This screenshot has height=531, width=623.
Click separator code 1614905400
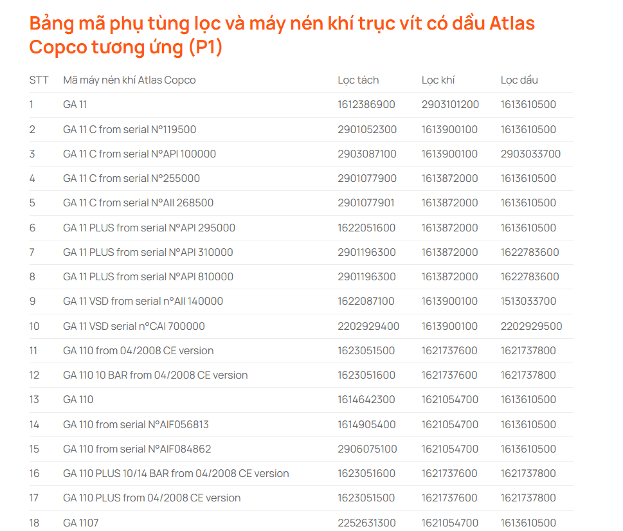[366, 424]
